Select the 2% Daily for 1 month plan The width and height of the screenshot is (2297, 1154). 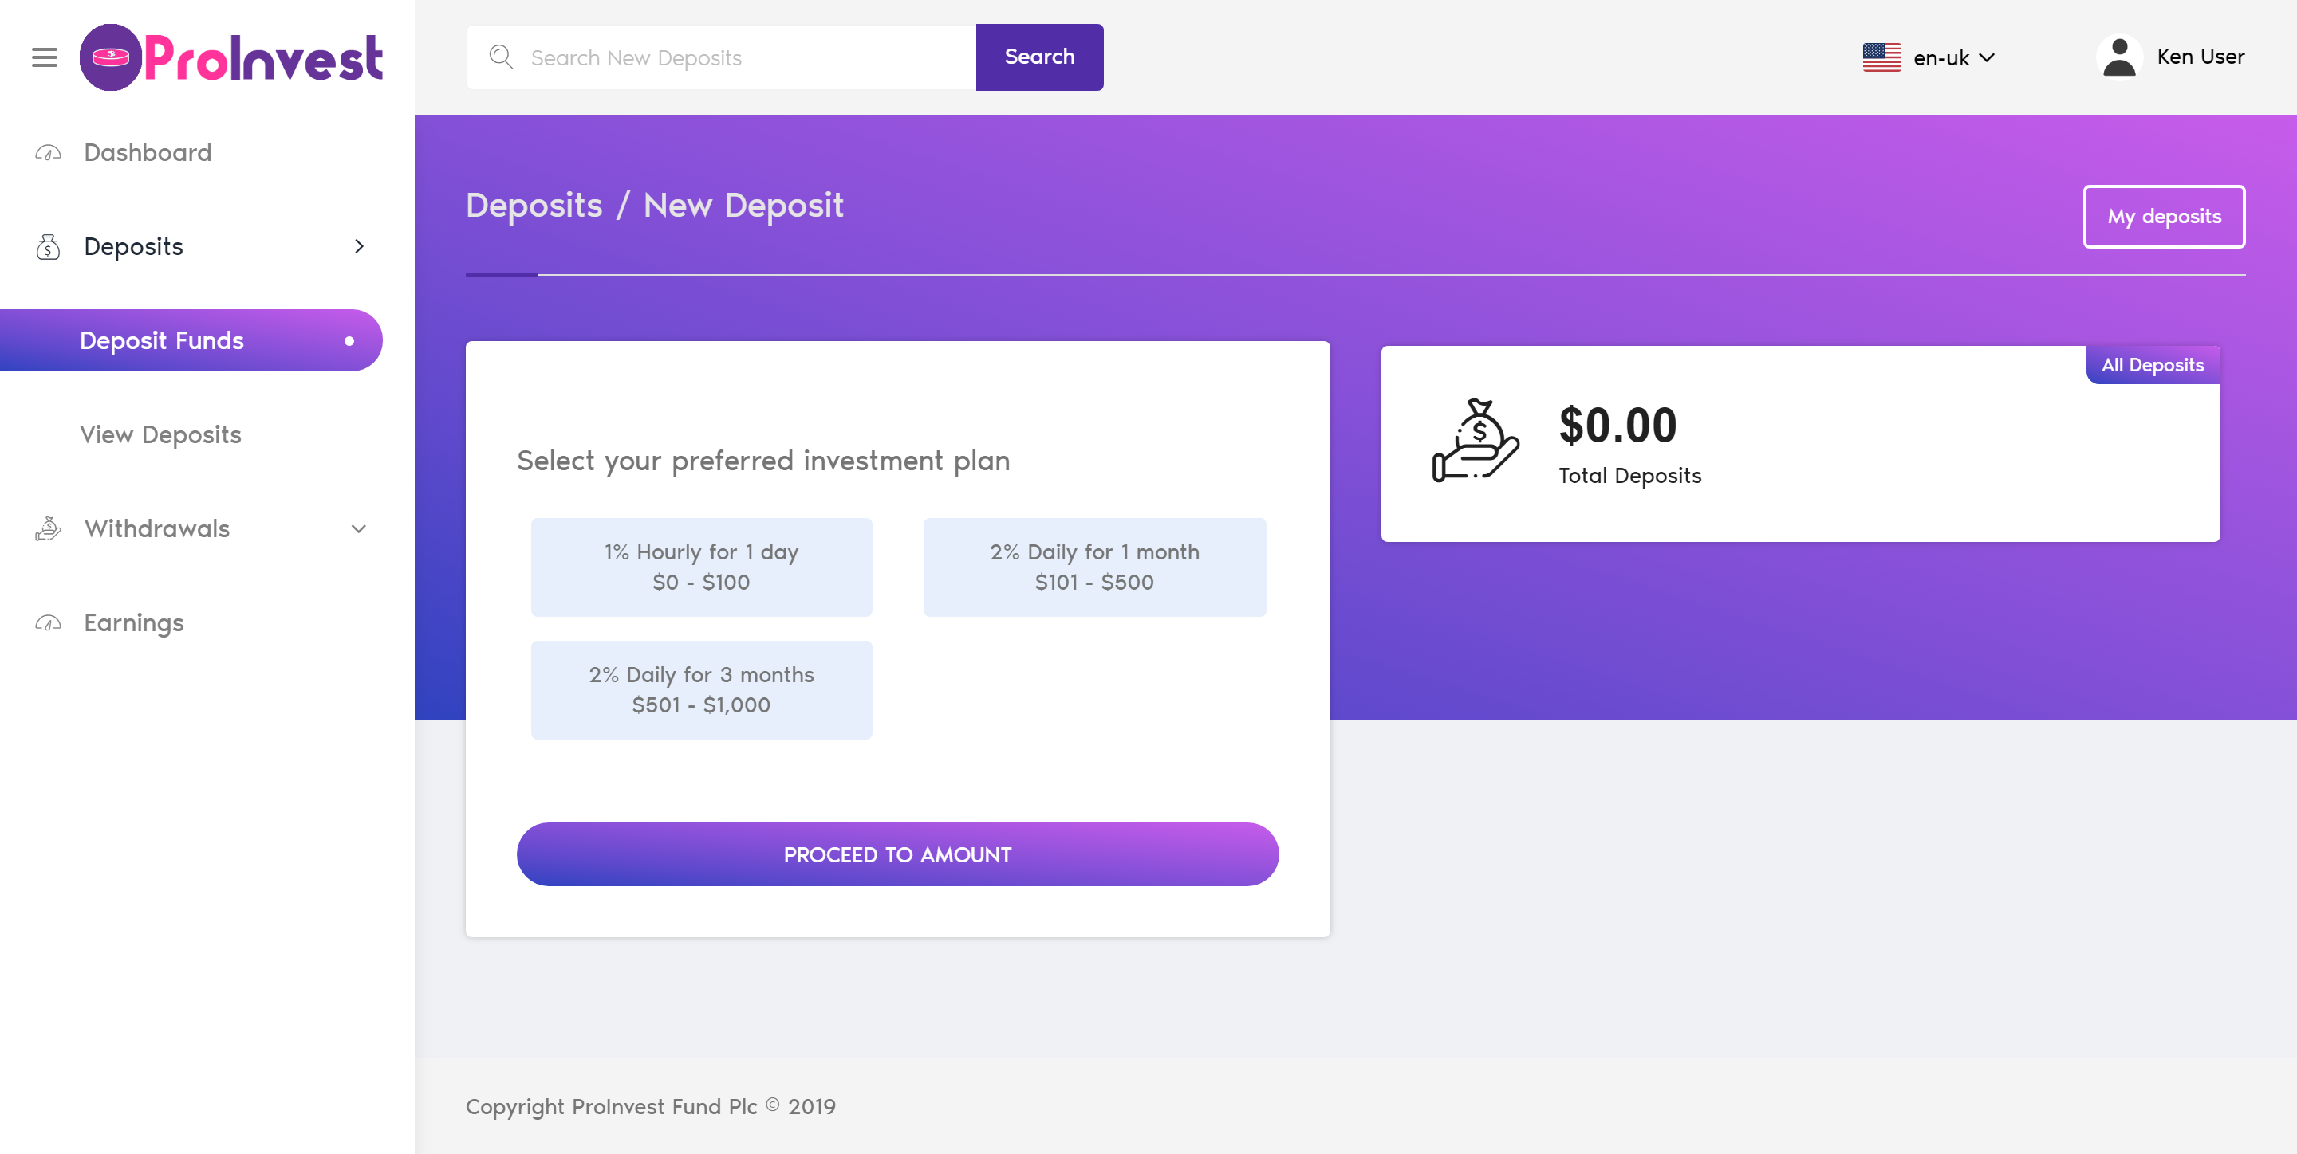pyautogui.click(x=1094, y=567)
